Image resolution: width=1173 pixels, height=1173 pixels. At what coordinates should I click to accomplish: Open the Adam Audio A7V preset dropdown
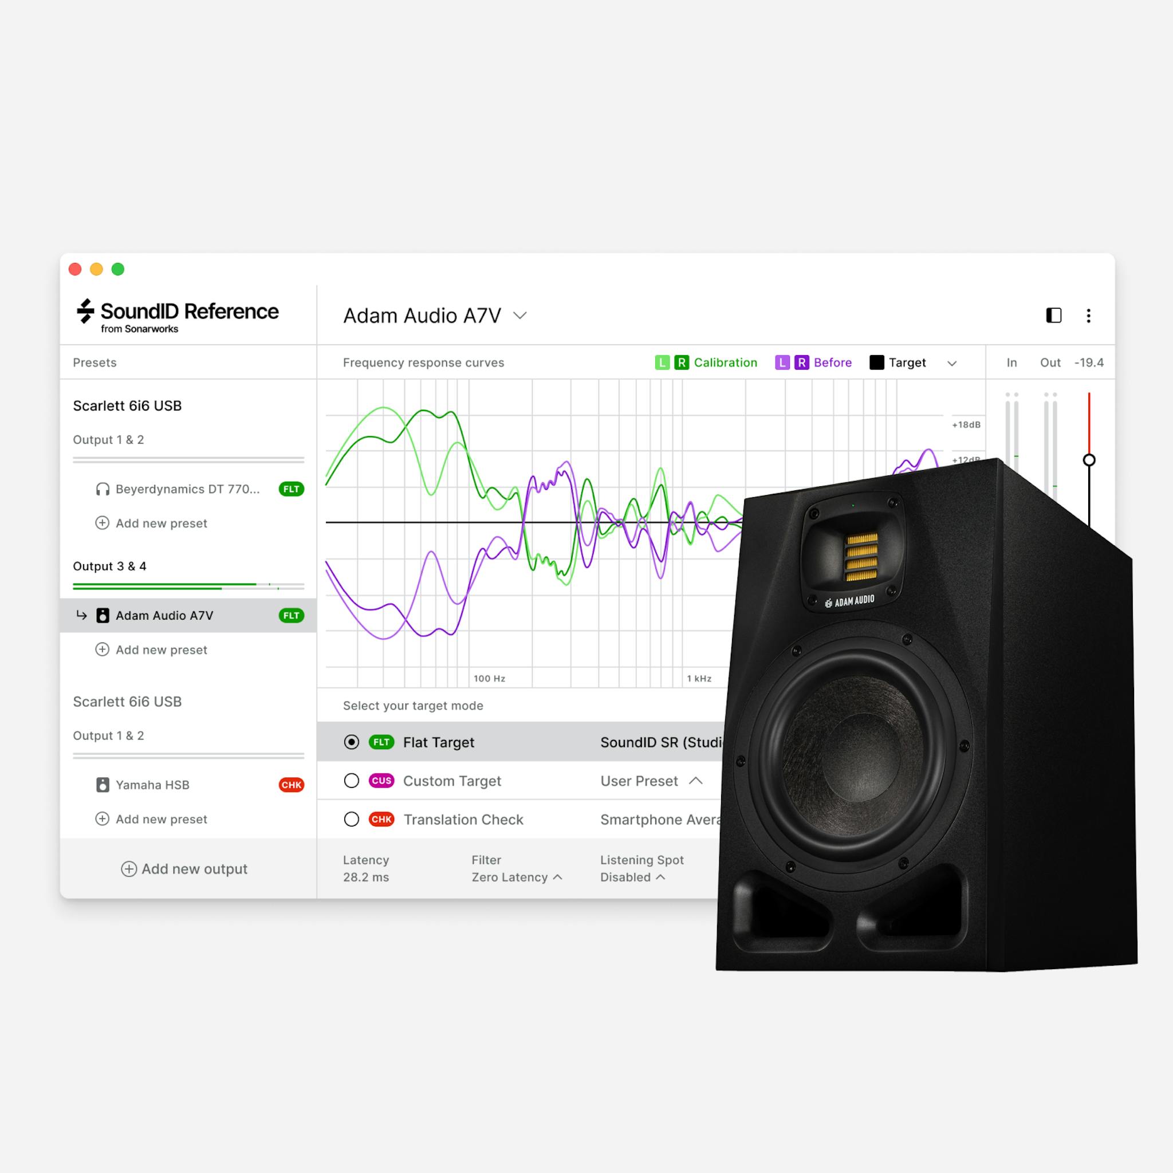point(519,316)
